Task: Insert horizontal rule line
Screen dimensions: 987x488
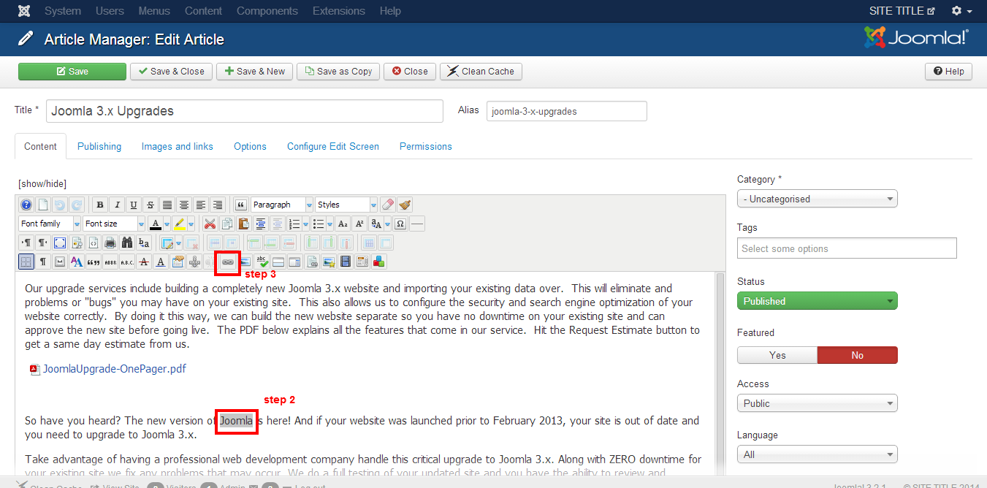Action: [x=417, y=224]
